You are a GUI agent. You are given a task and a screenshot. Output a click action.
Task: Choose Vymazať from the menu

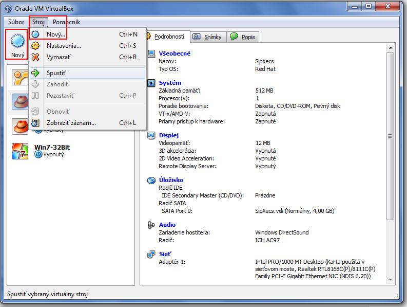(x=87, y=57)
